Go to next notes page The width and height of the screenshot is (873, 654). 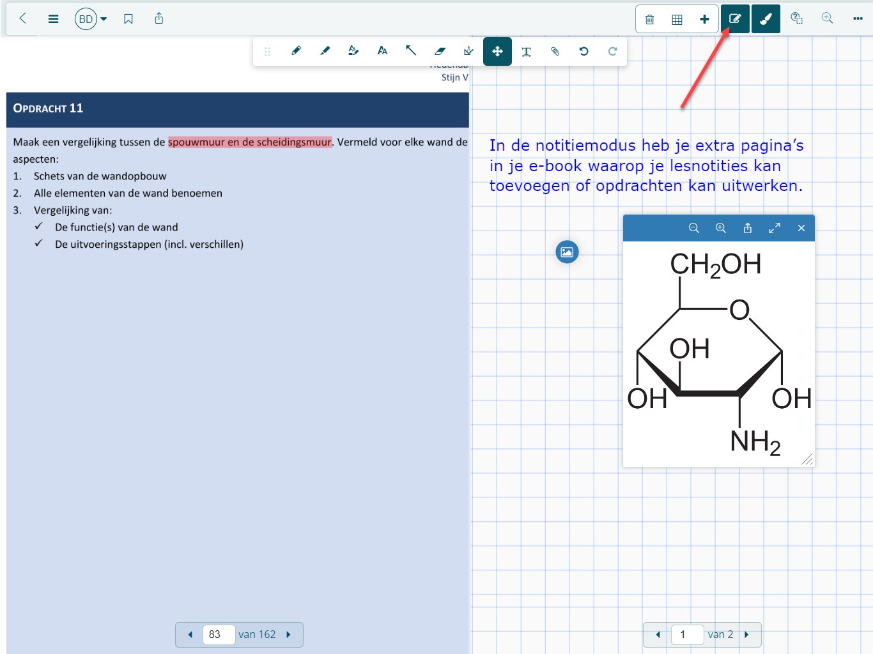746,635
